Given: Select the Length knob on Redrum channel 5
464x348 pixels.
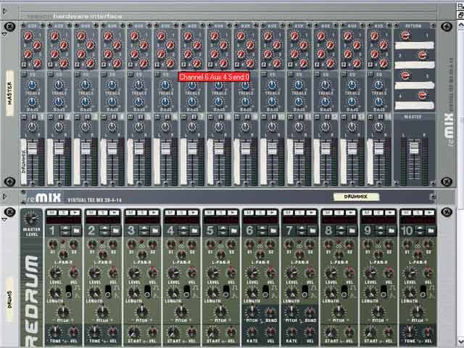Looking at the screenshot, I should coord(212,293).
